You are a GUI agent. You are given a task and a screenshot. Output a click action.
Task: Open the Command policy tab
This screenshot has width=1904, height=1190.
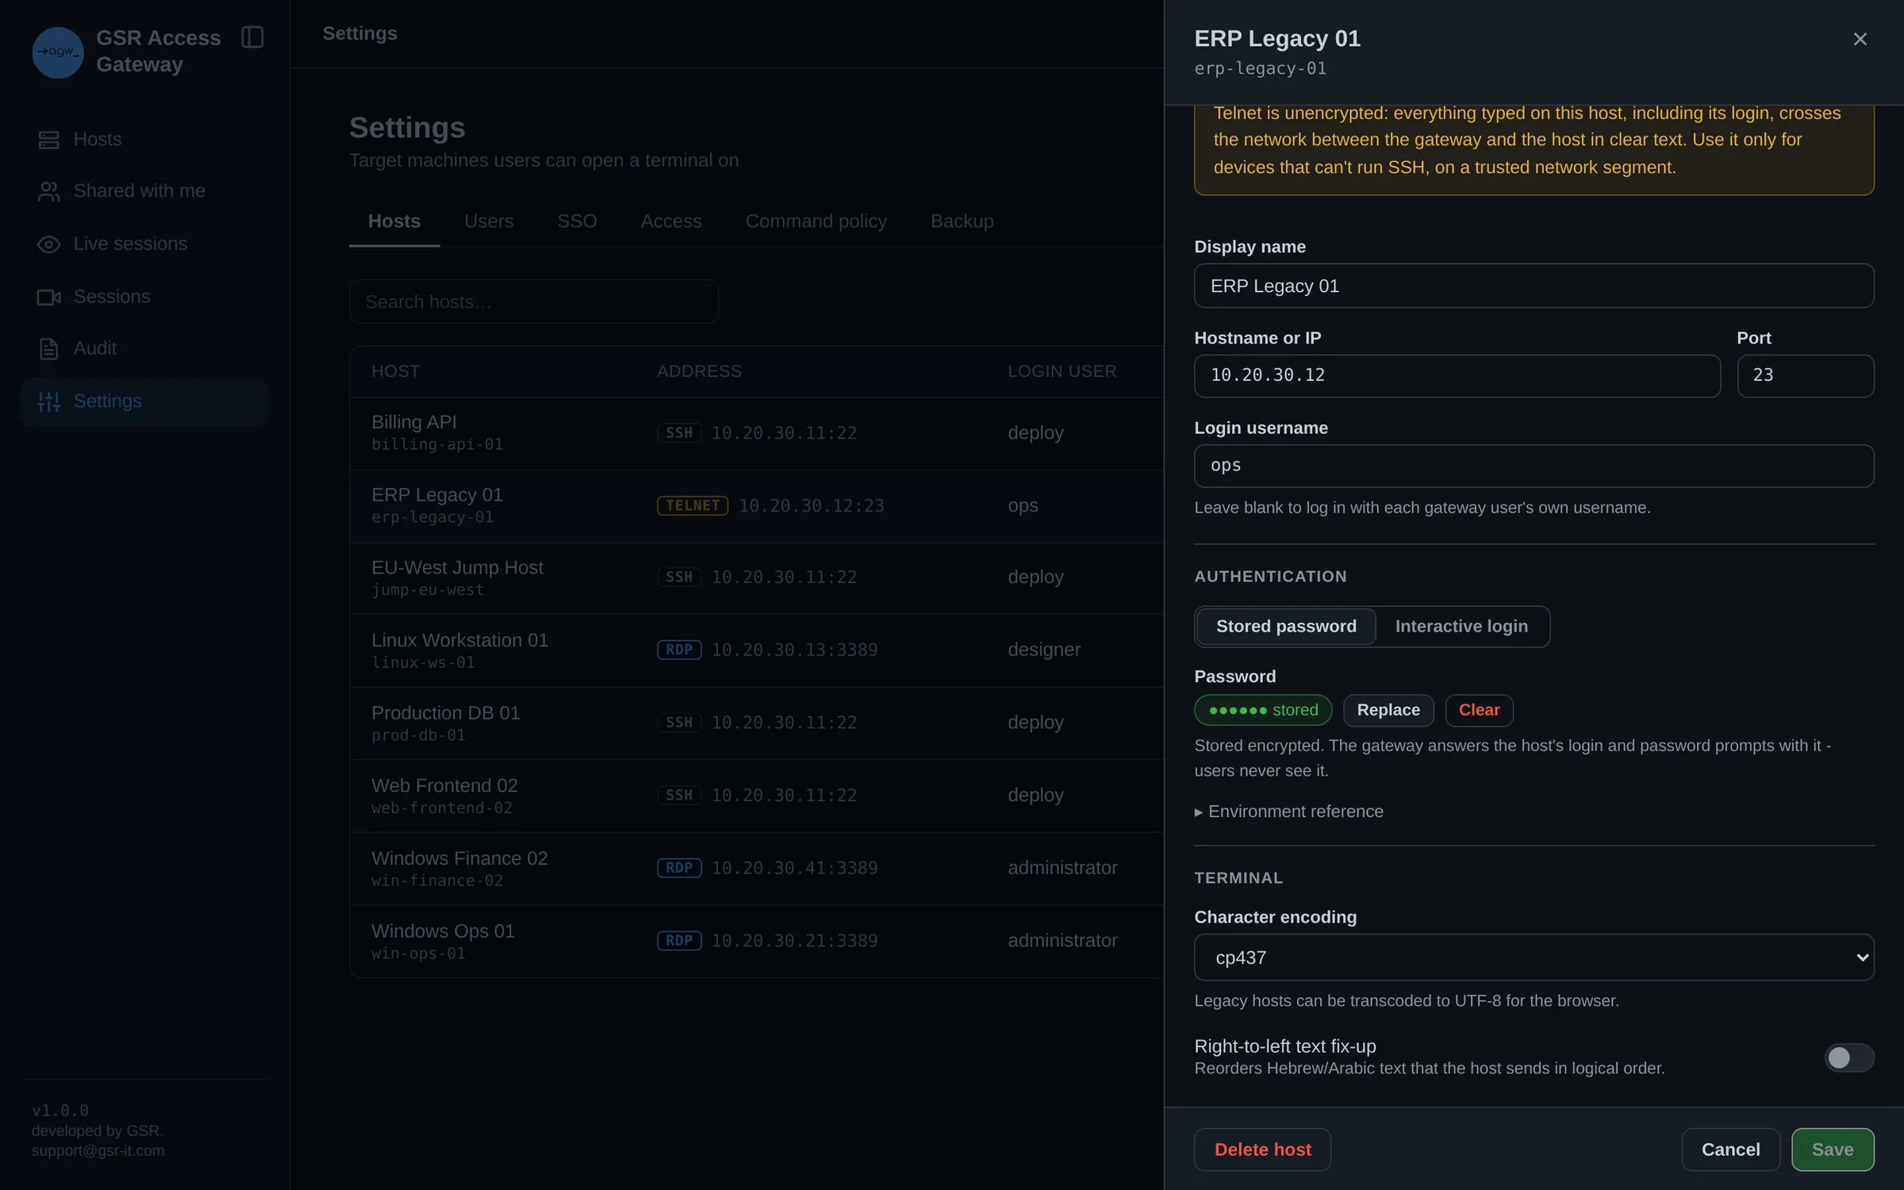(816, 221)
